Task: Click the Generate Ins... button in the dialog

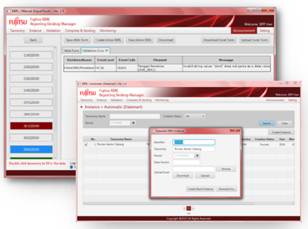Action: (227, 189)
